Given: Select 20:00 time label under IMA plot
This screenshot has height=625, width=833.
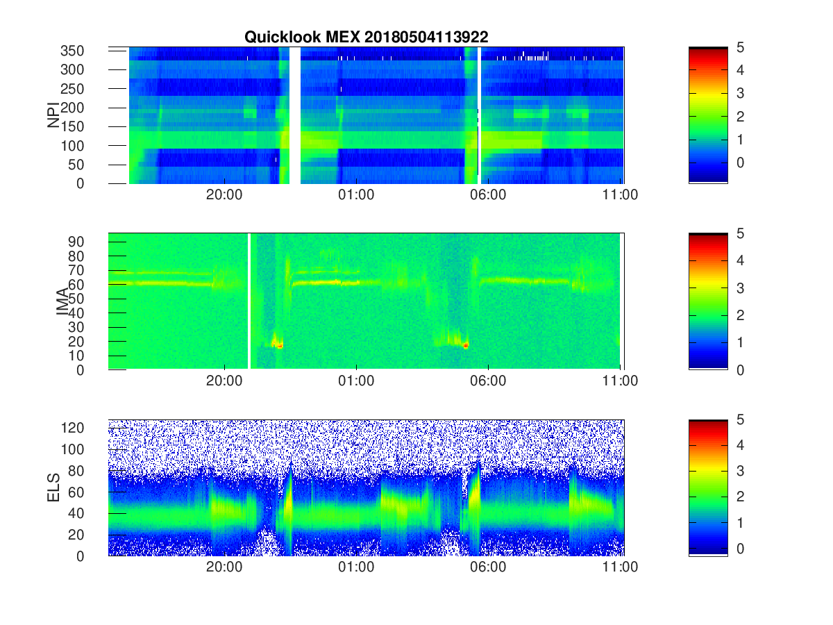Looking at the screenshot, I should (224, 381).
